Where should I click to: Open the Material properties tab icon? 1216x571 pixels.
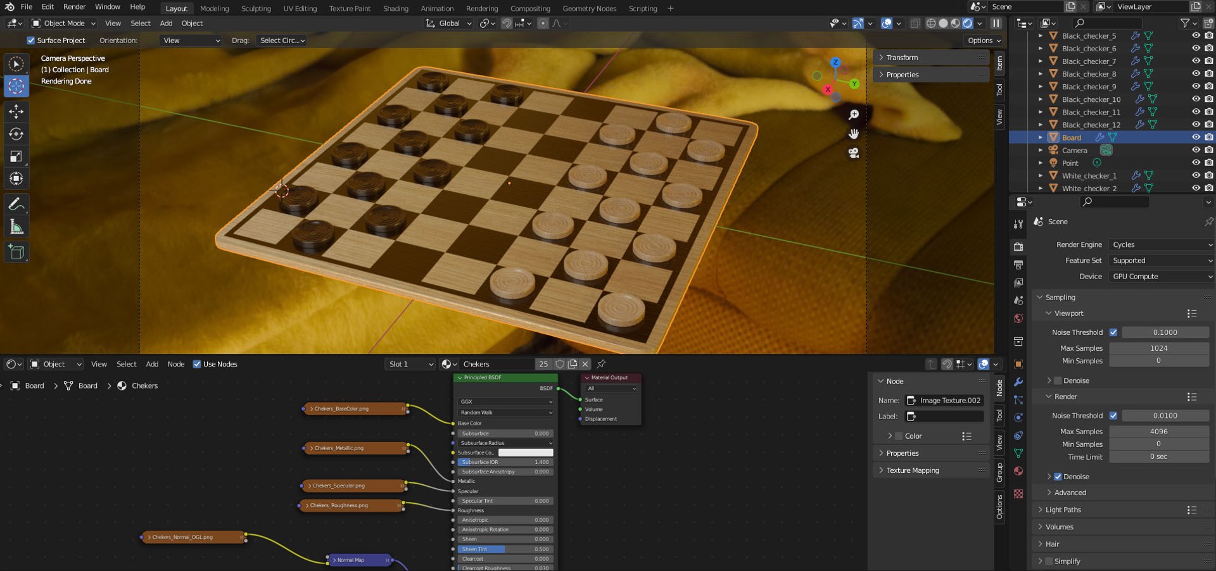coord(1018,471)
